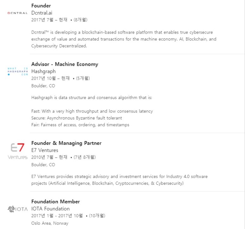Viewport: 245px width, 229px height.
Task: Click the Asynchronous Byzantine fault tolerant line
Action: 76,118
